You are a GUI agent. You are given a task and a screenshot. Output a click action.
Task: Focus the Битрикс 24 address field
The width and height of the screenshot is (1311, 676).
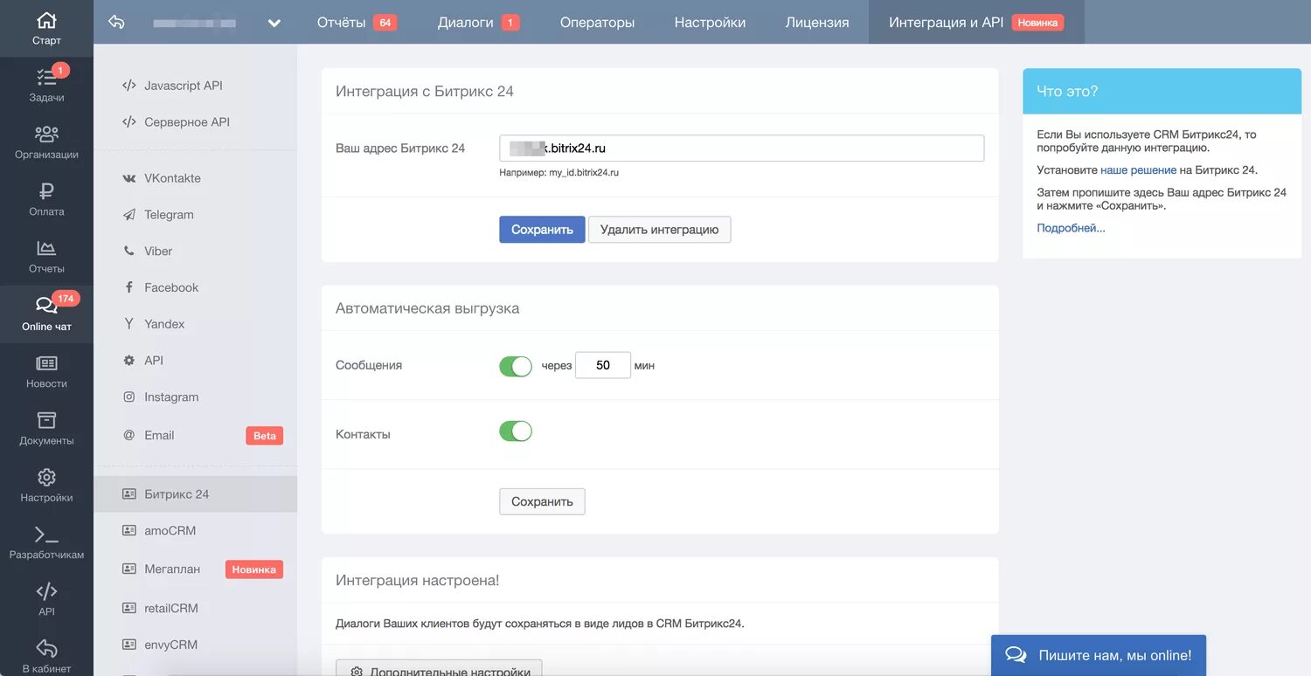coord(742,148)
